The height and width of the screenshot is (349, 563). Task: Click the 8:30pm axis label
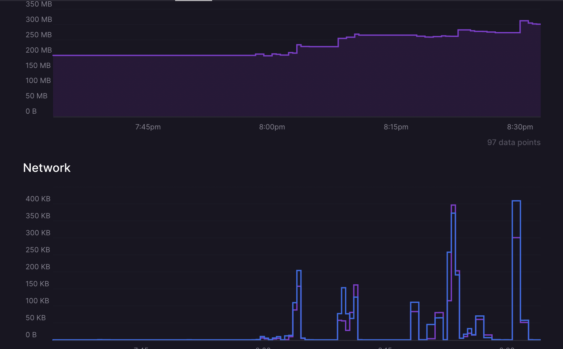point(519,127)
